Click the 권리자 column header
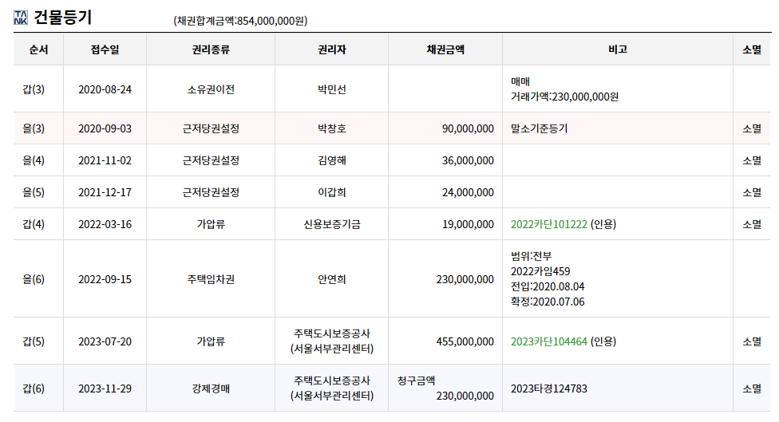This screenshot has width=779, height=422. pyautogui.click(x=331, y=49)
